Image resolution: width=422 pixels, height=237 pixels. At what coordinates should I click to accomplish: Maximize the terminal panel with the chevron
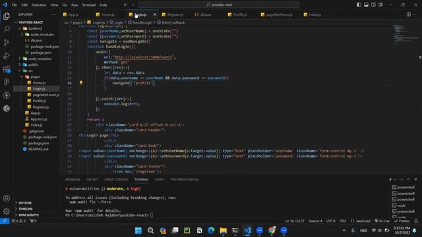pyautogui.click(x=409, y=179)
